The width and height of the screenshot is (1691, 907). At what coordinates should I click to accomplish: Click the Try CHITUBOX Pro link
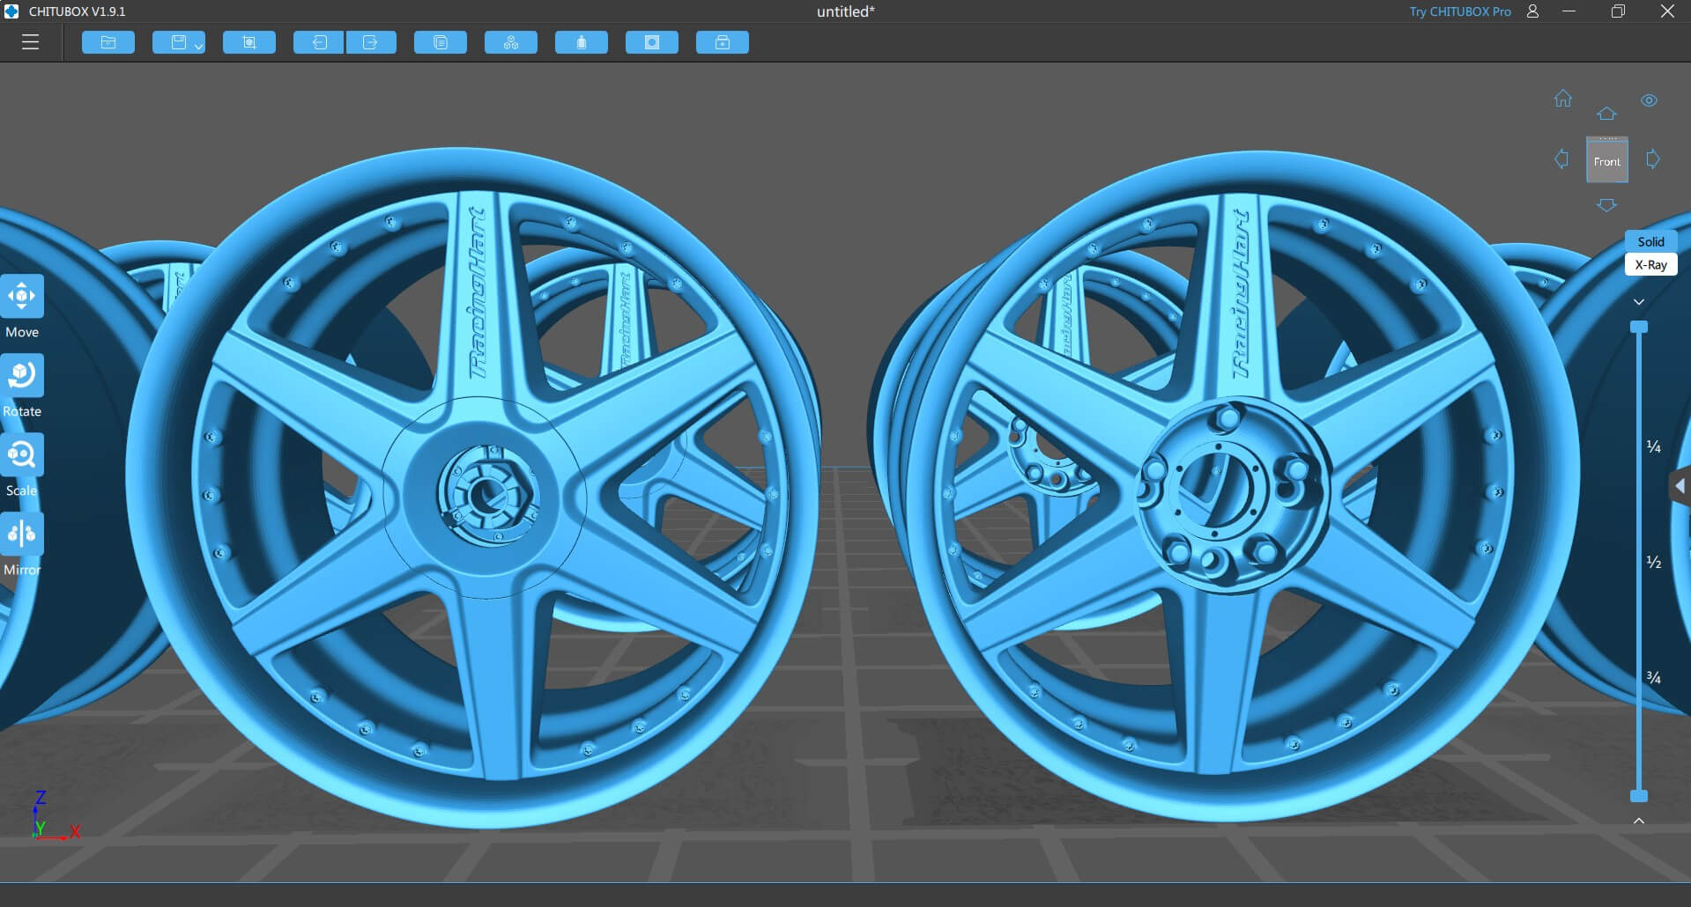click(1459, 11)
